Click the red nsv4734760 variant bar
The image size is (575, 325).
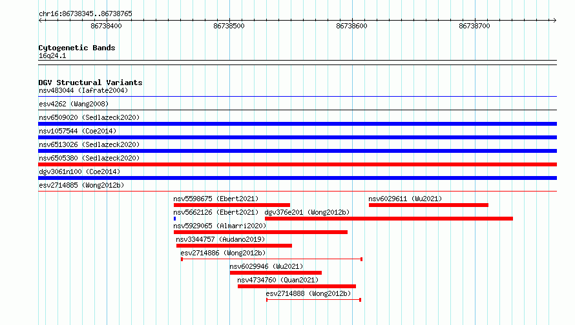coord(297,286)
